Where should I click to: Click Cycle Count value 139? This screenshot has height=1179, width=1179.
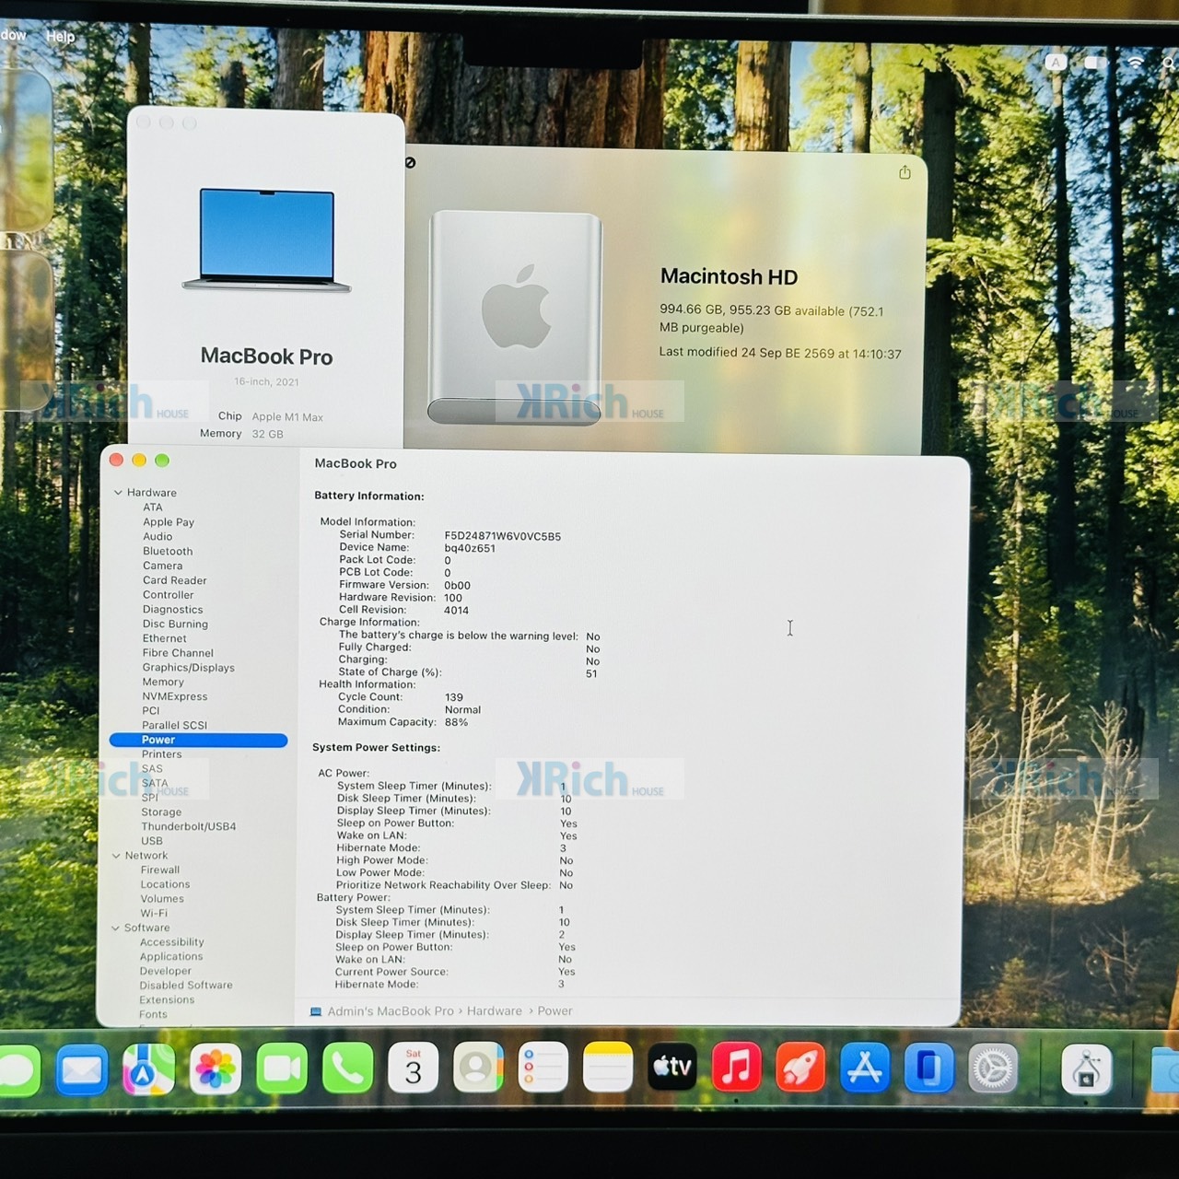[454, 697]
